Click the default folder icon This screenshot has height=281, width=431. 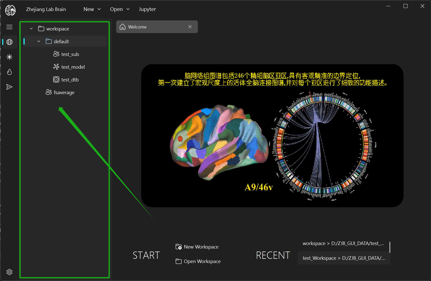pos(49,41)
